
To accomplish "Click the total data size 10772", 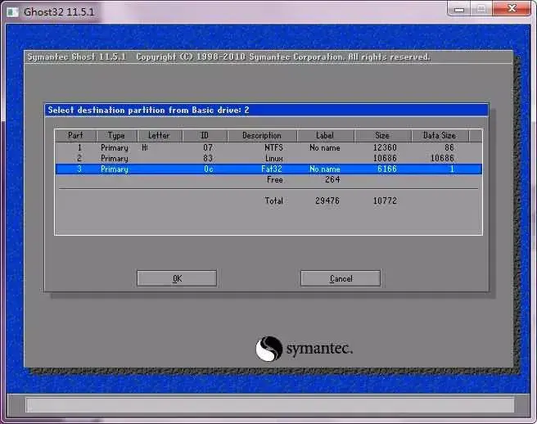I will 385,201.
